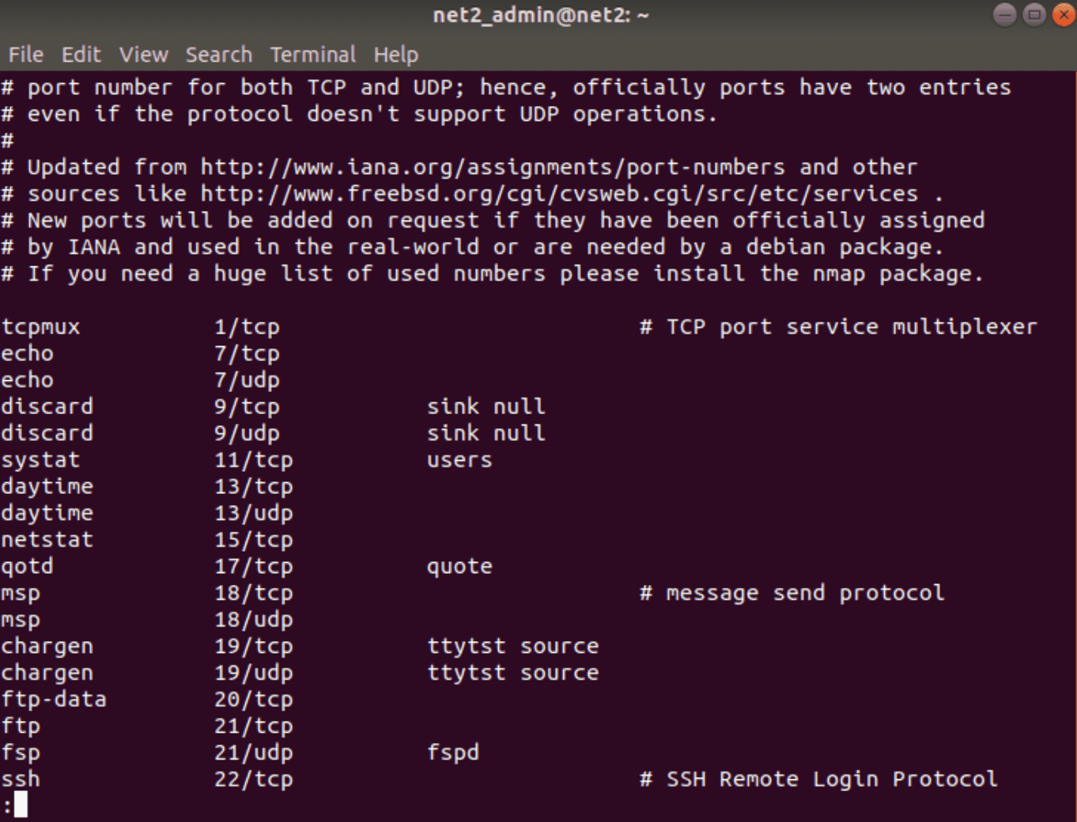Open the Search menu
The width and height of the screenshot is (1077, 822).
[219, 55]
